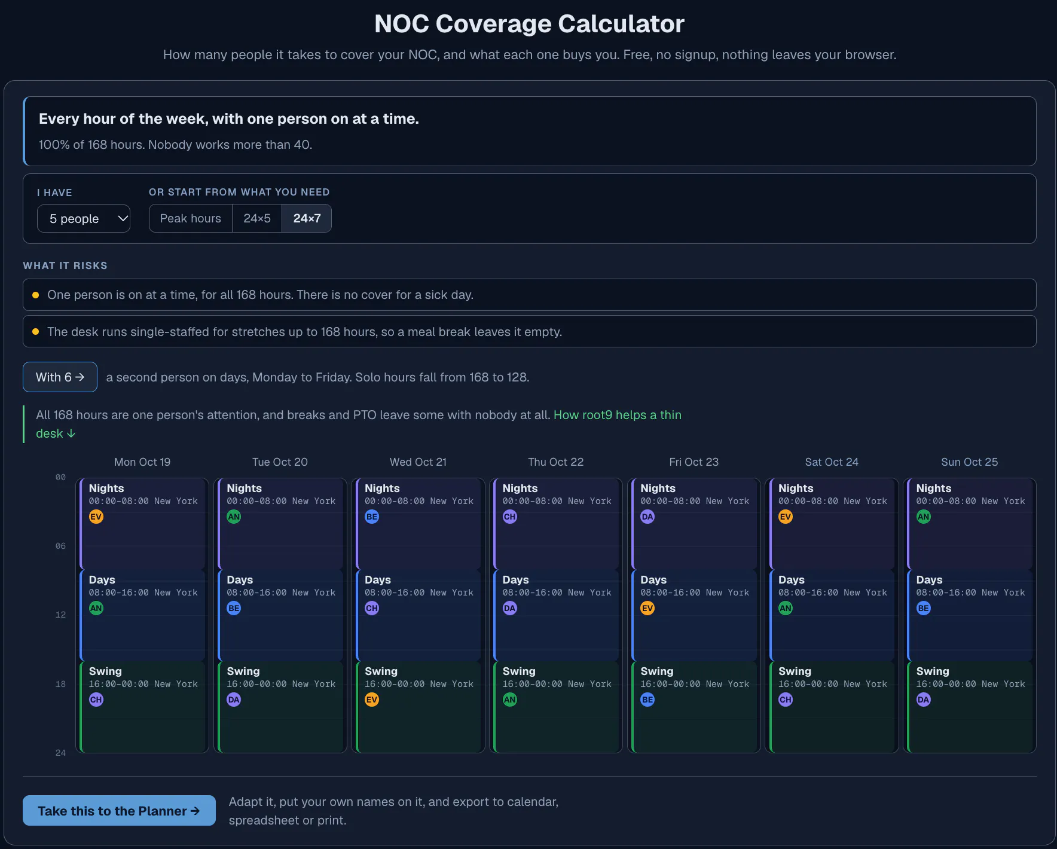Click the Sat Oct 24 column header
This screenshot has height=849, width=1057.
pyautogui.click(x=832, y=462)
